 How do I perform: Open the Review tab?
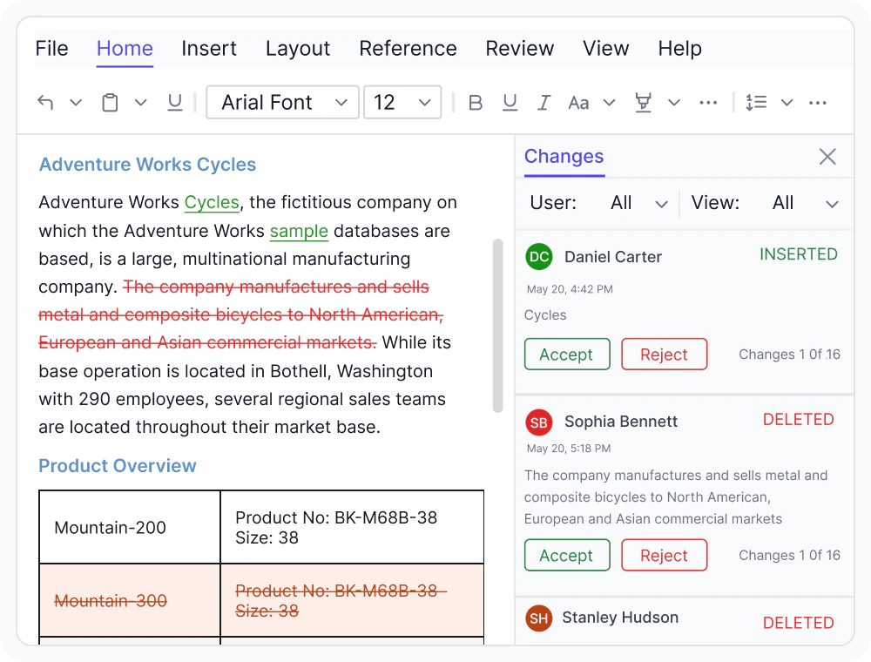click(519, 49)
